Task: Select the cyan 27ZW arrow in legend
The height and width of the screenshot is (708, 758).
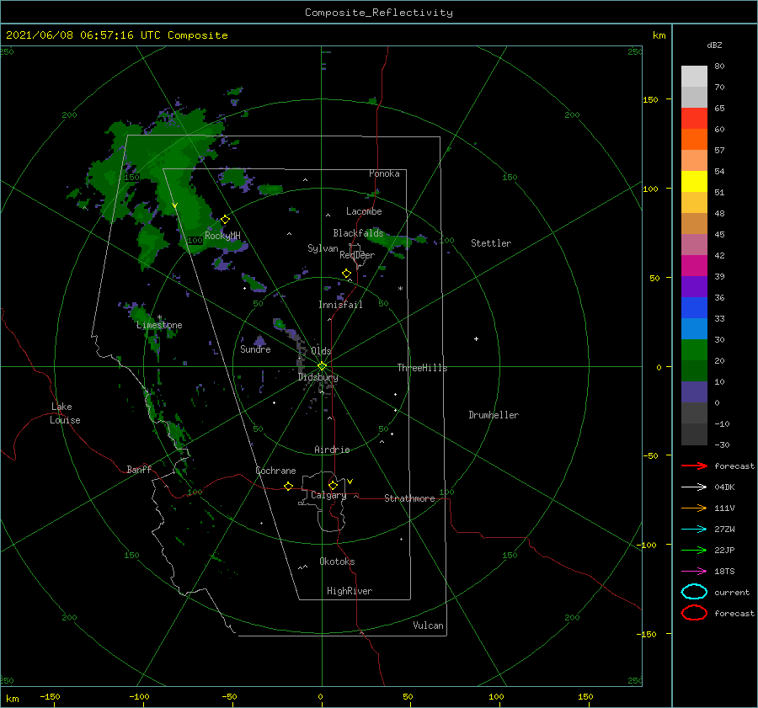Action: click(694, 530)
